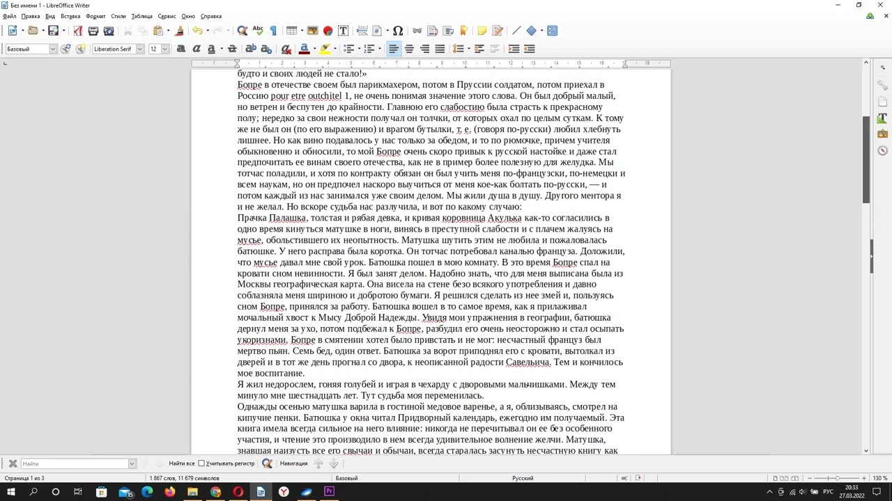Justify the paragraph text
This screenshot has height=501, width=892.
click(440, 49)
